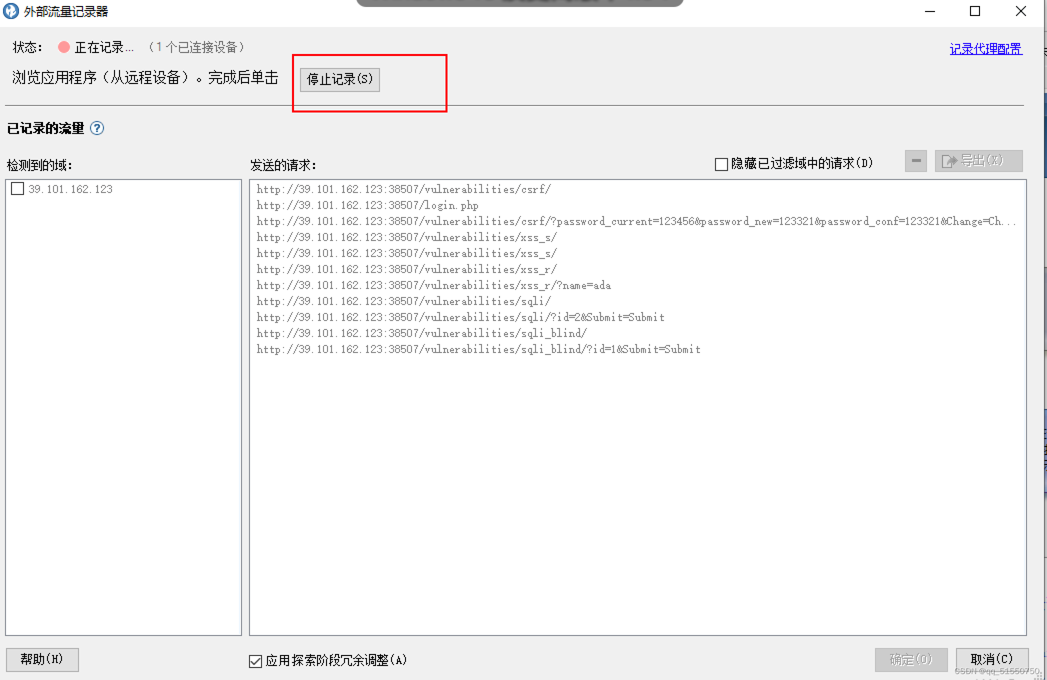Tick the 39.101.162.123 domain checkbox

click(x=17, y=189)
